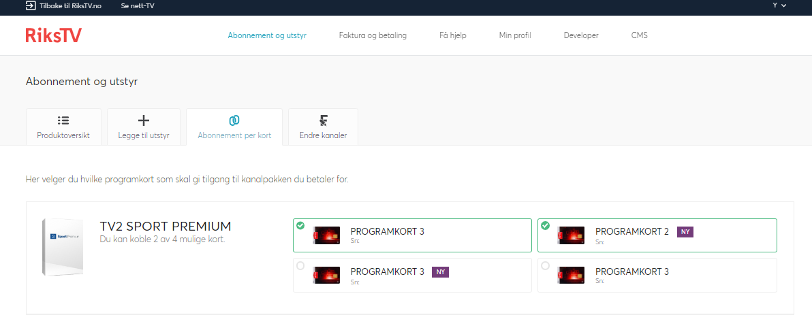Expand the Y user account dropdown
Image resolution: width=812 pixels, height=315 pixels.
(779, 5)
